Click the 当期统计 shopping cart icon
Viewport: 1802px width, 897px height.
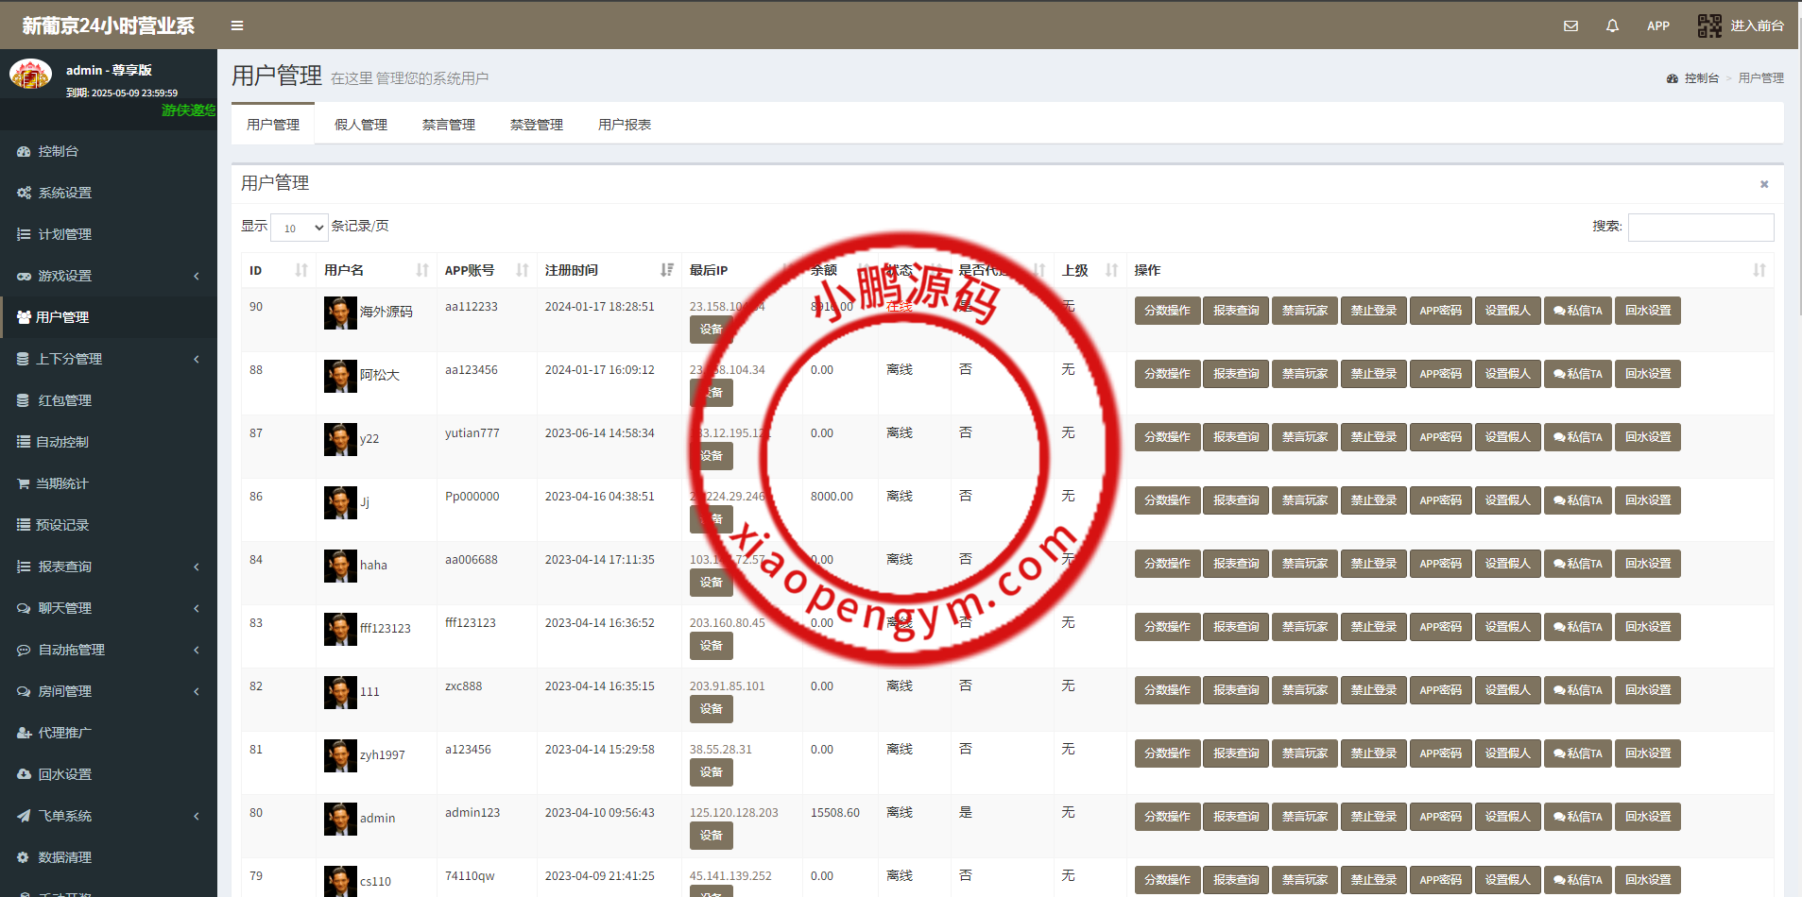pyautogui.click(x=24, y=483)
